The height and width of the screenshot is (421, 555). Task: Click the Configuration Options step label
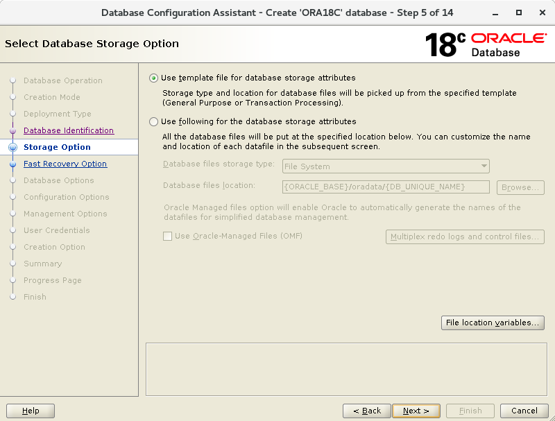(x=66, y=197)
